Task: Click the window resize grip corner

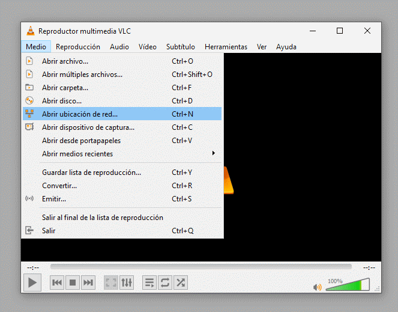Action: (378, 289)
